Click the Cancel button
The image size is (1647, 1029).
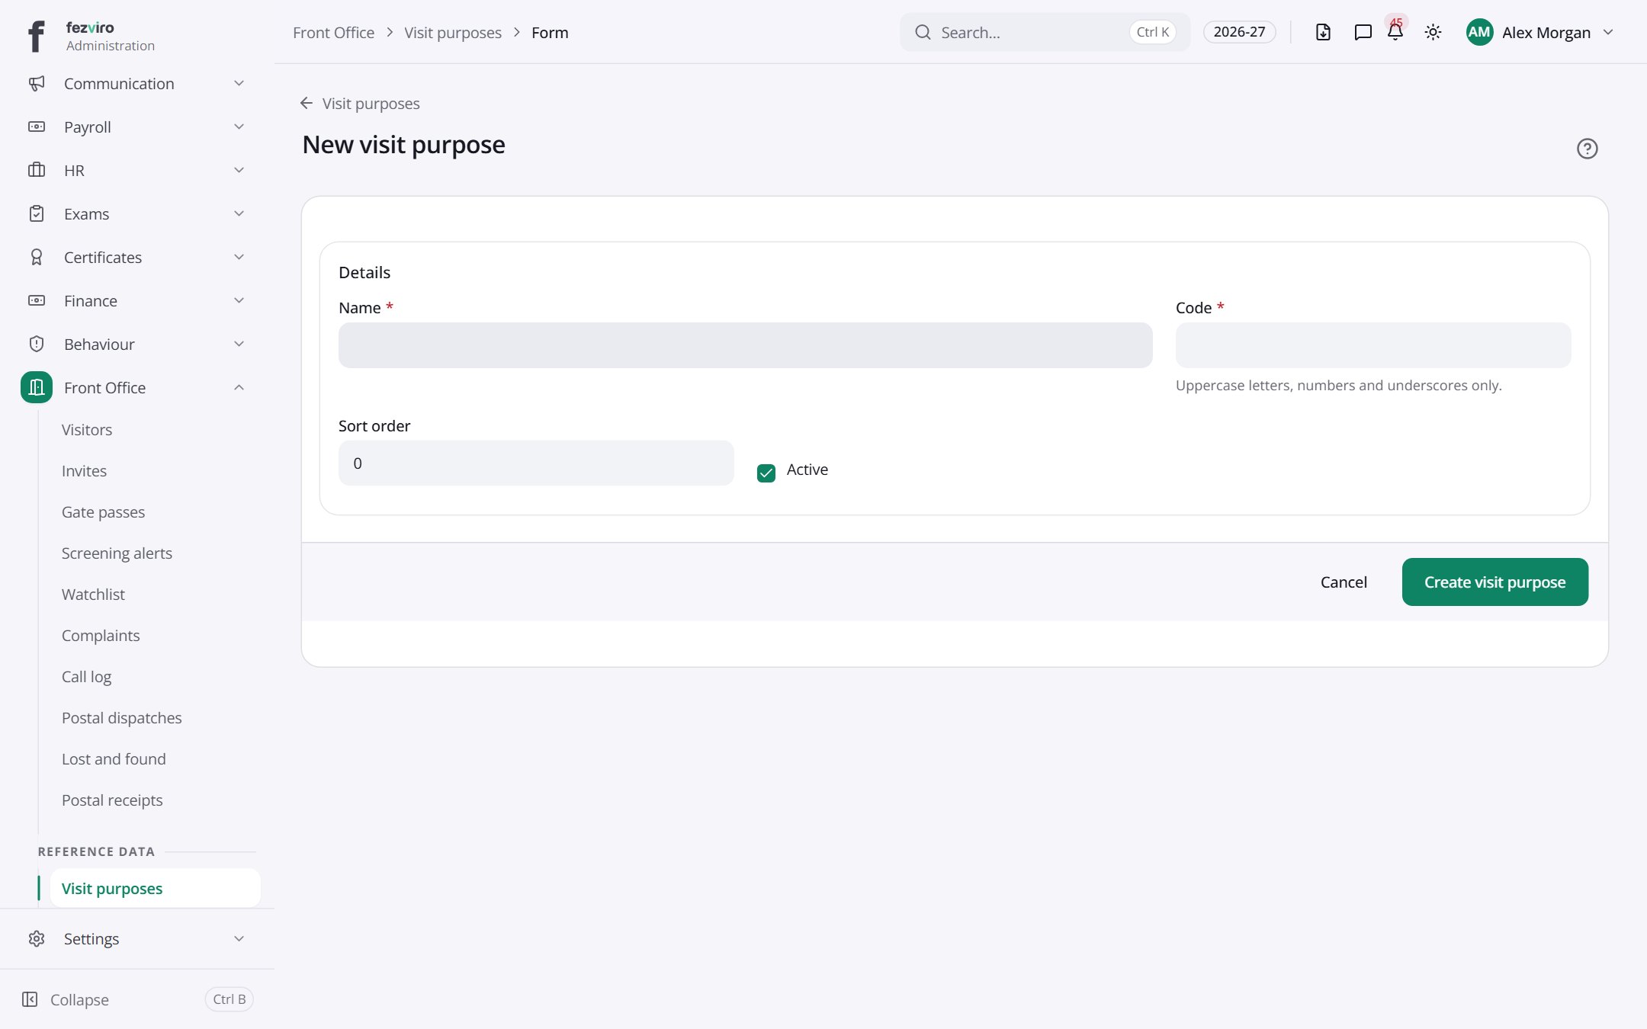click(x=1344, y=582)
